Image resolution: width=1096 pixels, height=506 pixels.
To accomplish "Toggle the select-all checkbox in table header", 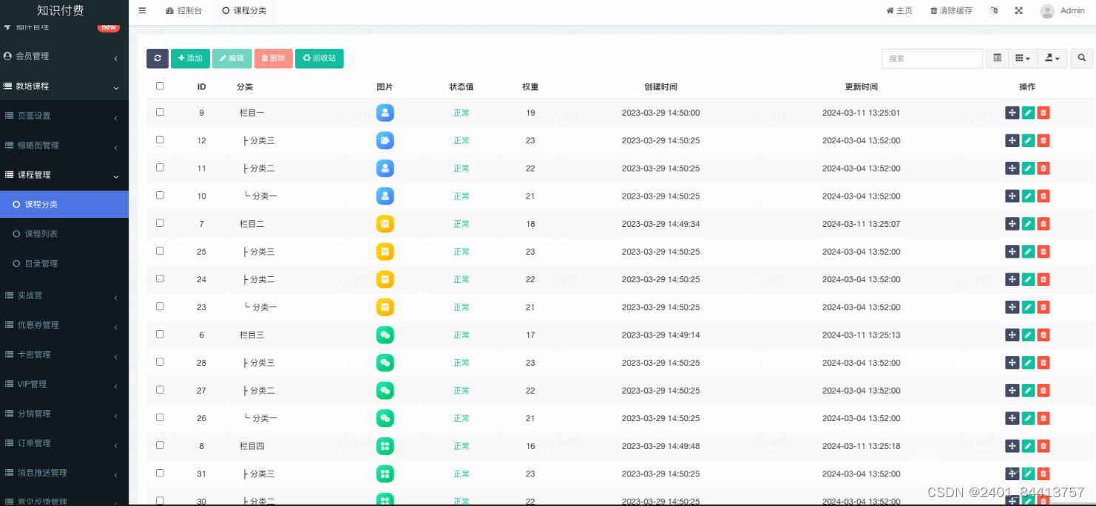I will click(x=160, y=86).
